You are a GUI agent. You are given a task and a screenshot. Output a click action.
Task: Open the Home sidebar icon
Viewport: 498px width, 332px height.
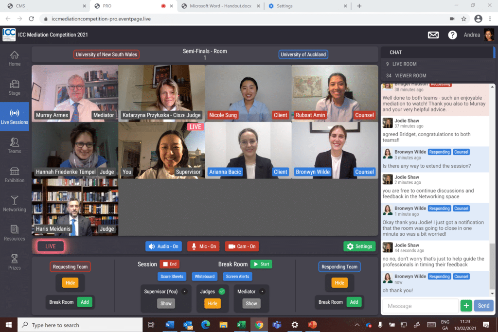click(15, 58)
